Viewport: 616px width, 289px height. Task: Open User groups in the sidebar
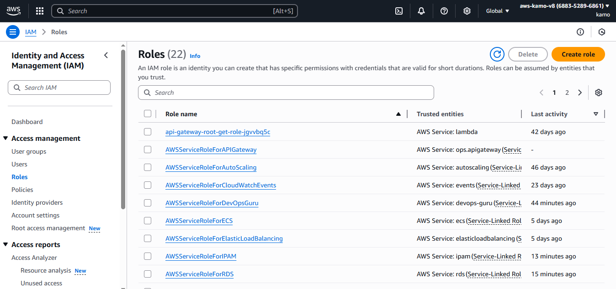[x=29, y=151]
